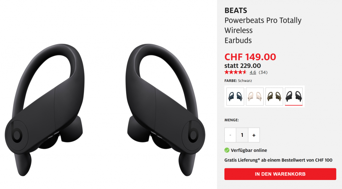342x189 pixels.
Task: Choose the ivory cream earbuds color variant
Action: tap(254, 96)
